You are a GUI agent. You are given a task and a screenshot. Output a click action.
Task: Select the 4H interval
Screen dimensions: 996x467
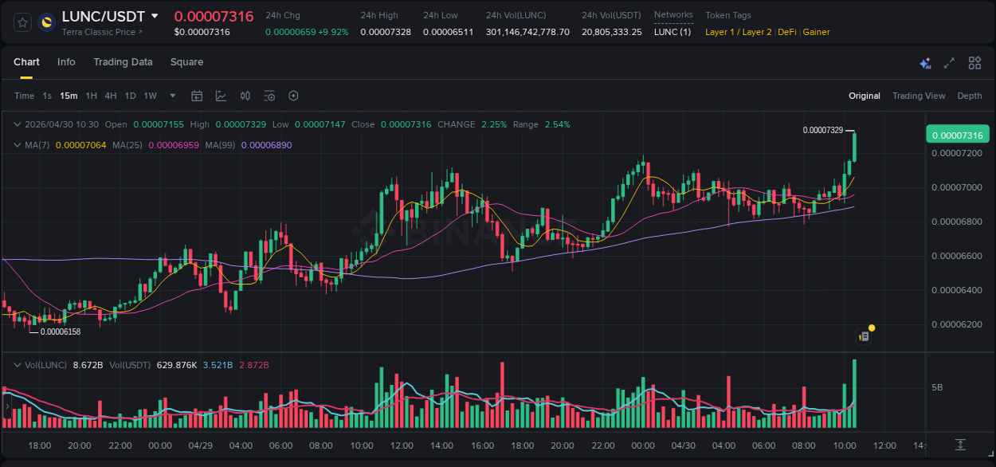(110, 96)
